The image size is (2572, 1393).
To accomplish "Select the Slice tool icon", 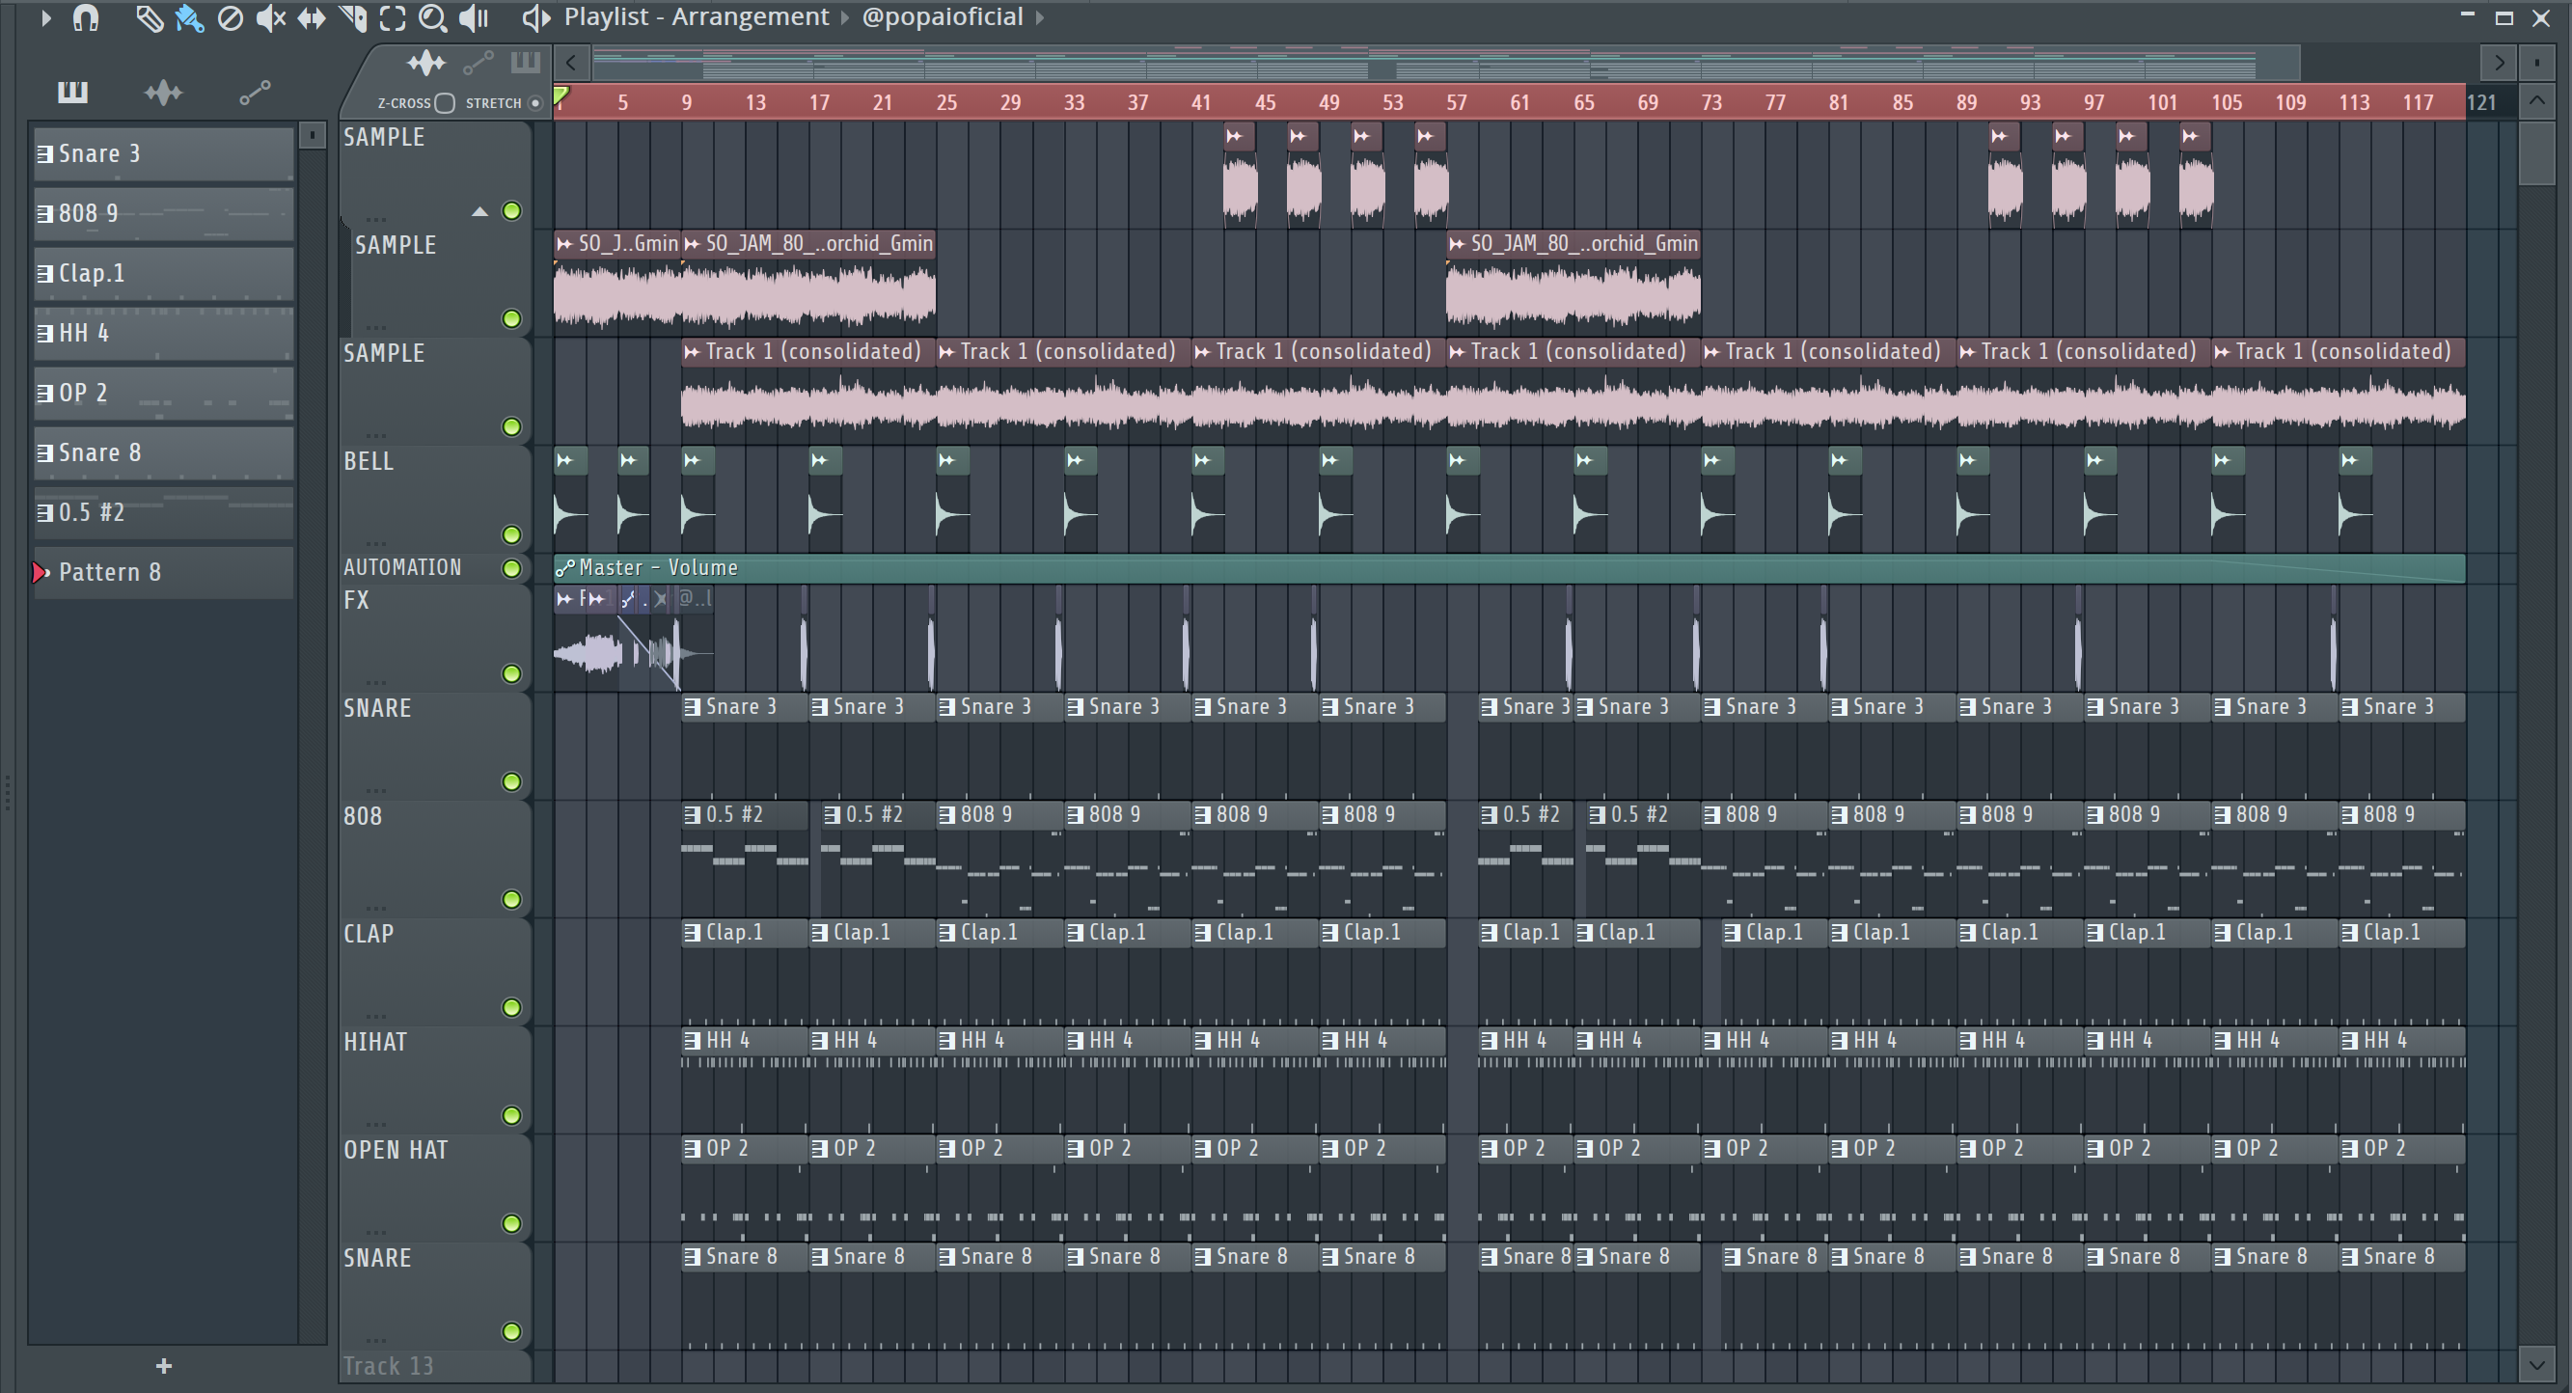I will pos(352,18).
